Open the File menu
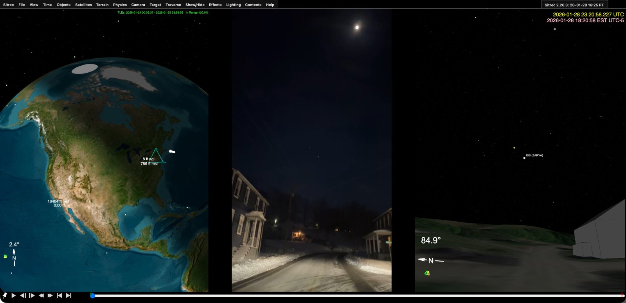This screenshot has width=626, height=303. coord(22,5)
